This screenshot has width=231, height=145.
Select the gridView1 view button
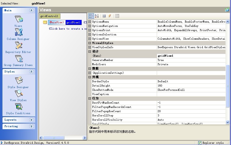click(x=73, y=22)
